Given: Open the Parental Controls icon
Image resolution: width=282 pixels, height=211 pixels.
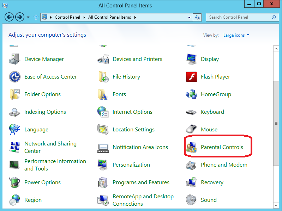Looking at the screenshot, I should (x=191, y=147).
